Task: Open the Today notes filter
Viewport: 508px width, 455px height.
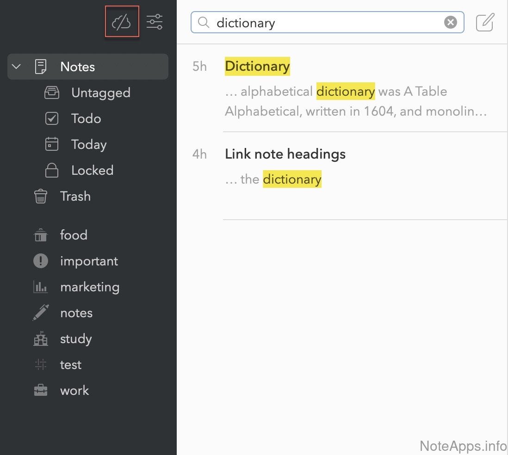Action: (x=89, y=145)
